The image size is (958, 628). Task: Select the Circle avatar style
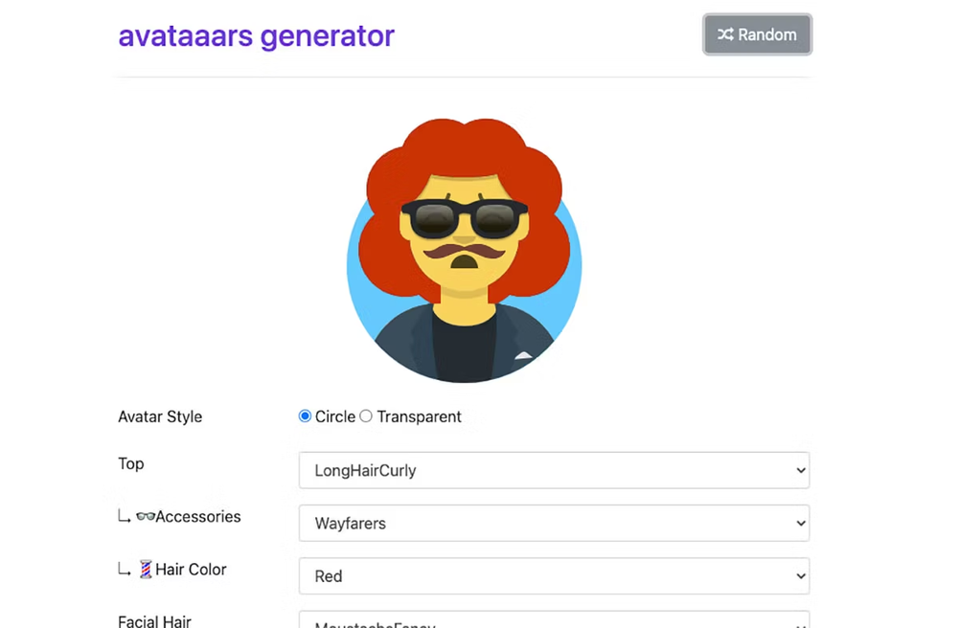click(x=305, y=416)
